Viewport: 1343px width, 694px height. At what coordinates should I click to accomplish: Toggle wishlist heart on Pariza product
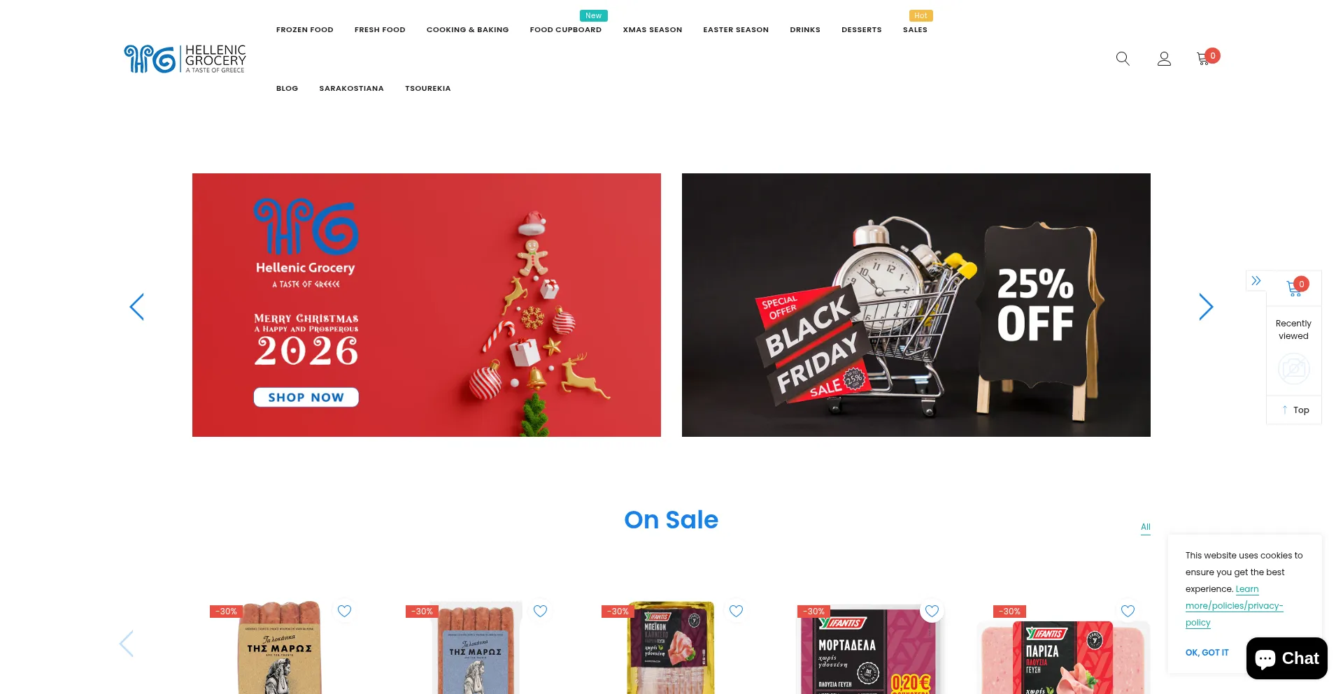[1128, 611]
